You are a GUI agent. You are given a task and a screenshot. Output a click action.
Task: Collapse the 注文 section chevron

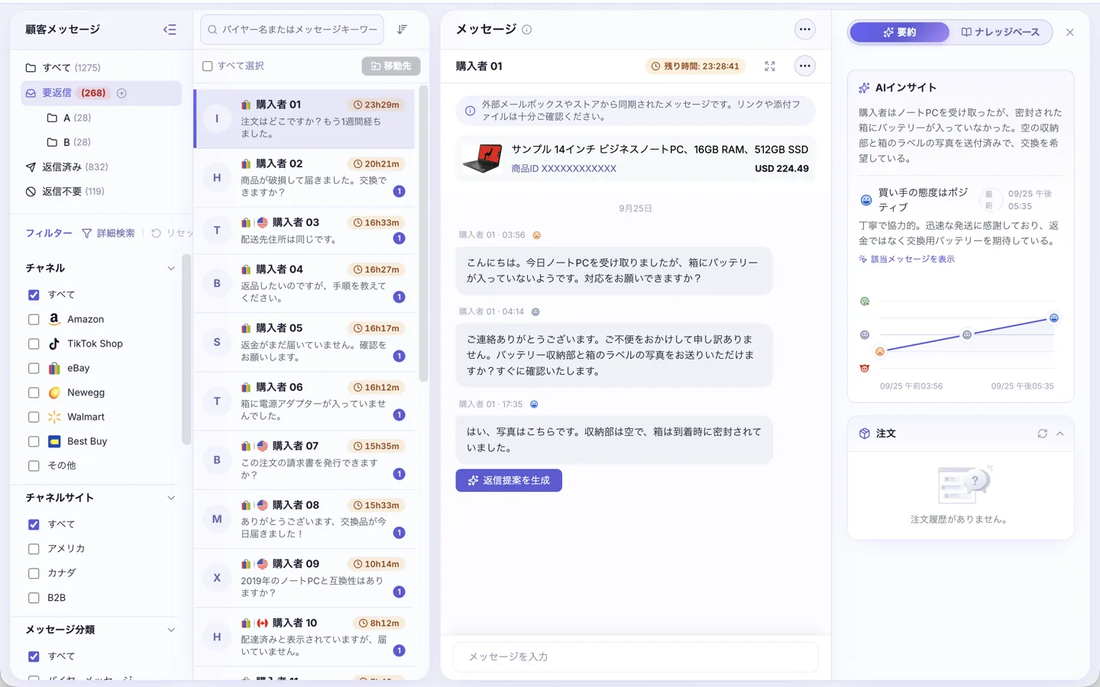point(1060,434)
